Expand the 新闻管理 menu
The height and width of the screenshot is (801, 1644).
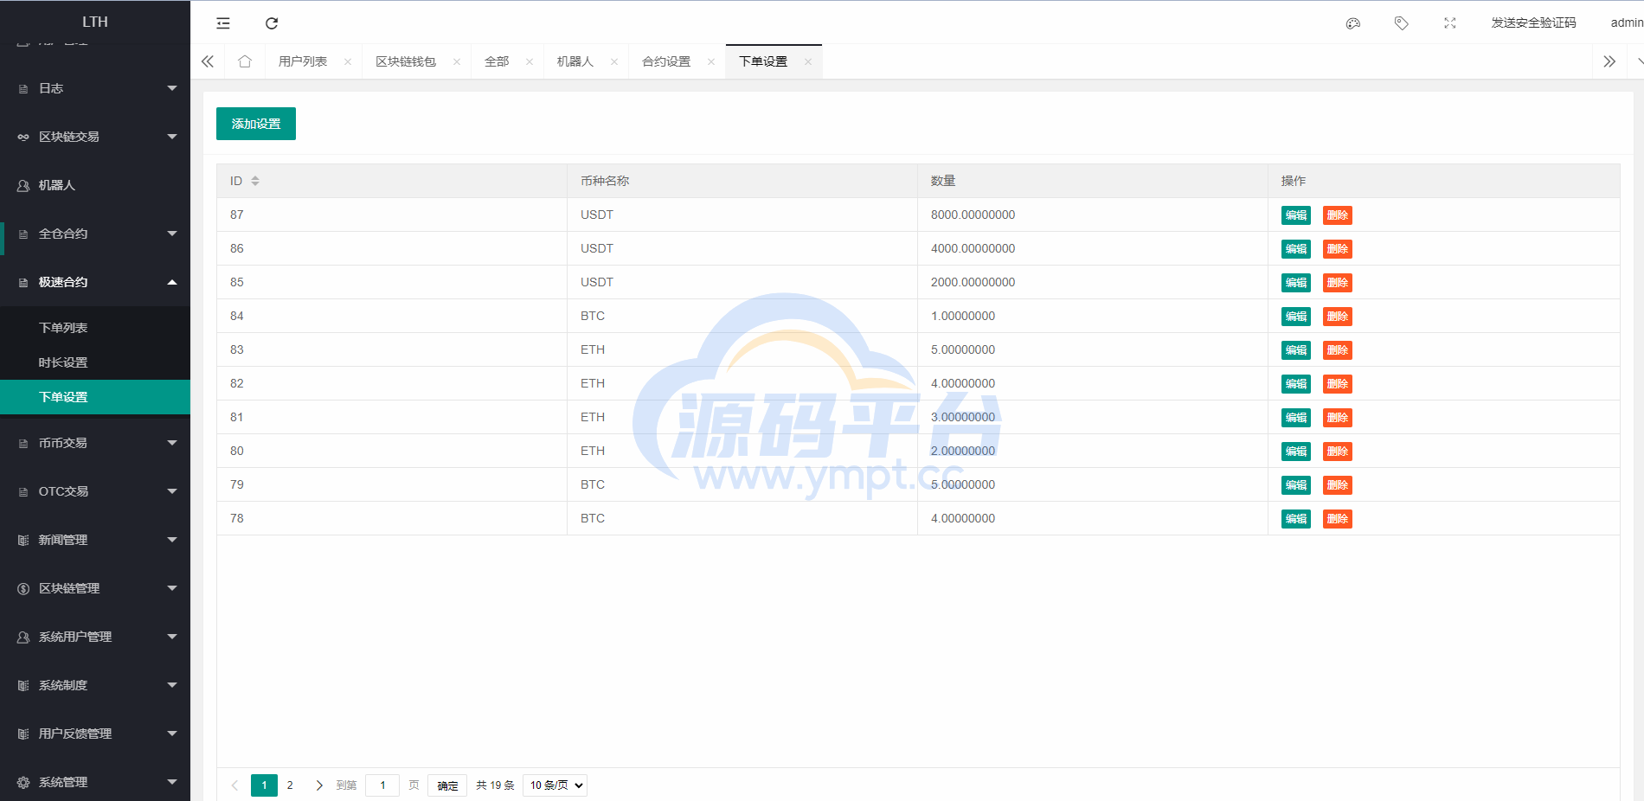[172, 540]
